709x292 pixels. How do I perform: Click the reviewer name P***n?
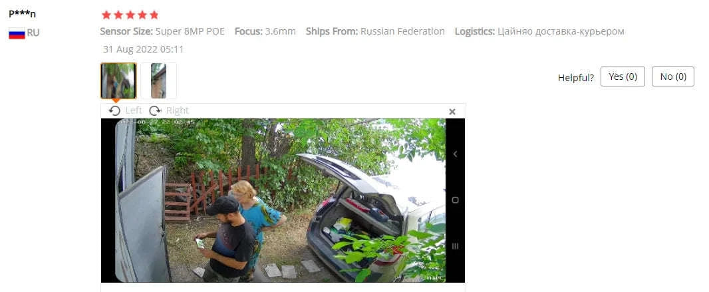coord(22,14)
